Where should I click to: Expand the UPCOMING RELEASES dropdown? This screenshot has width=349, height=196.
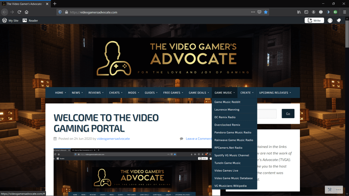(x=275, y=93)
